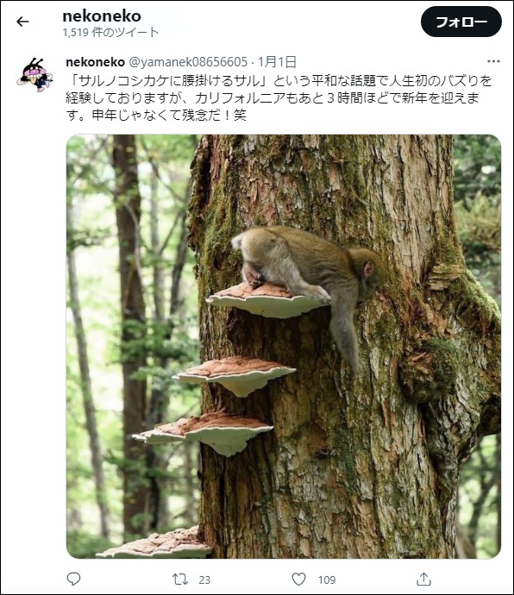Click the nekoneko profile avatar

tap(34, 75)
